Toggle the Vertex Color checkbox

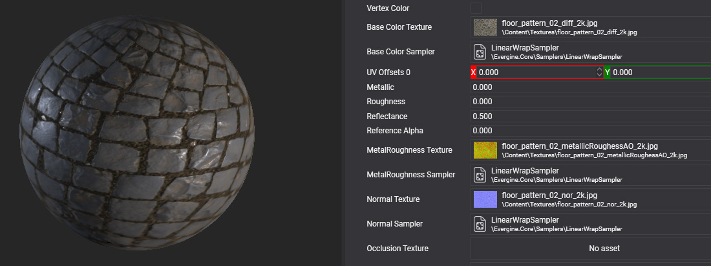pos(476,8)
